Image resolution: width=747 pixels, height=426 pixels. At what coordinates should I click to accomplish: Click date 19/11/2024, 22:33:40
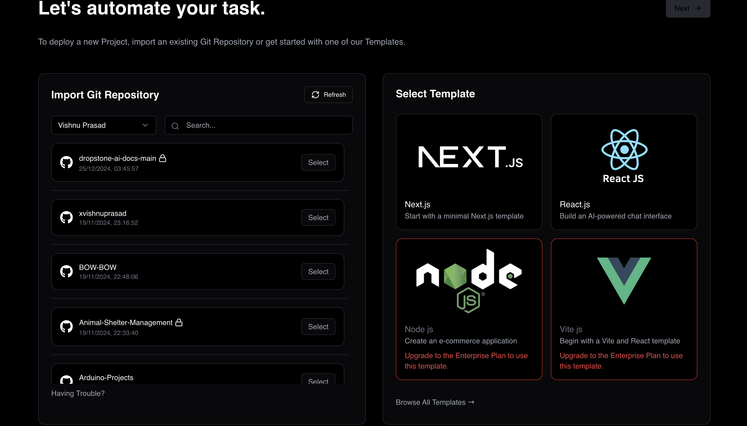click(109, 333)
